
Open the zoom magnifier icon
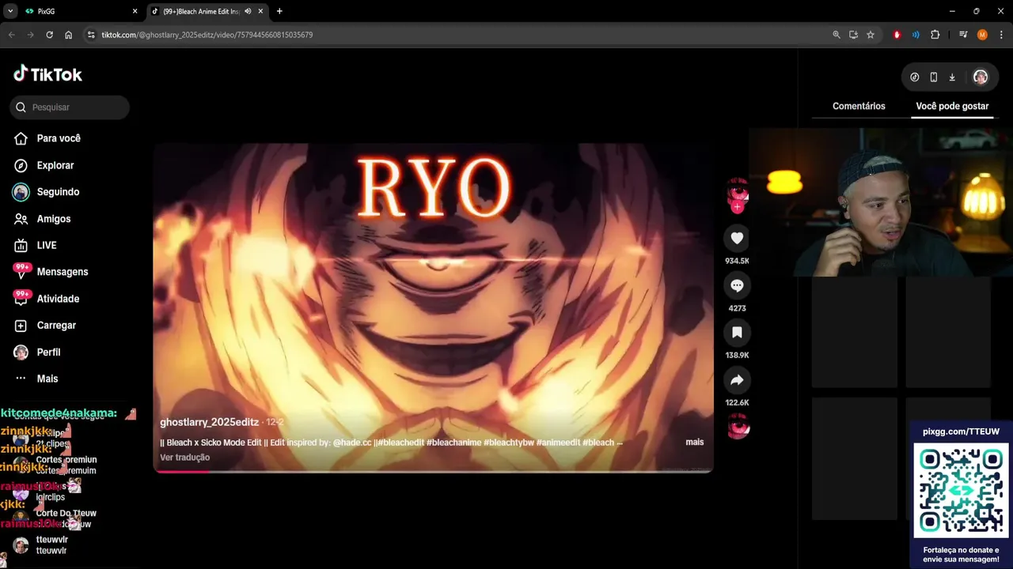(x=837, y=35)
